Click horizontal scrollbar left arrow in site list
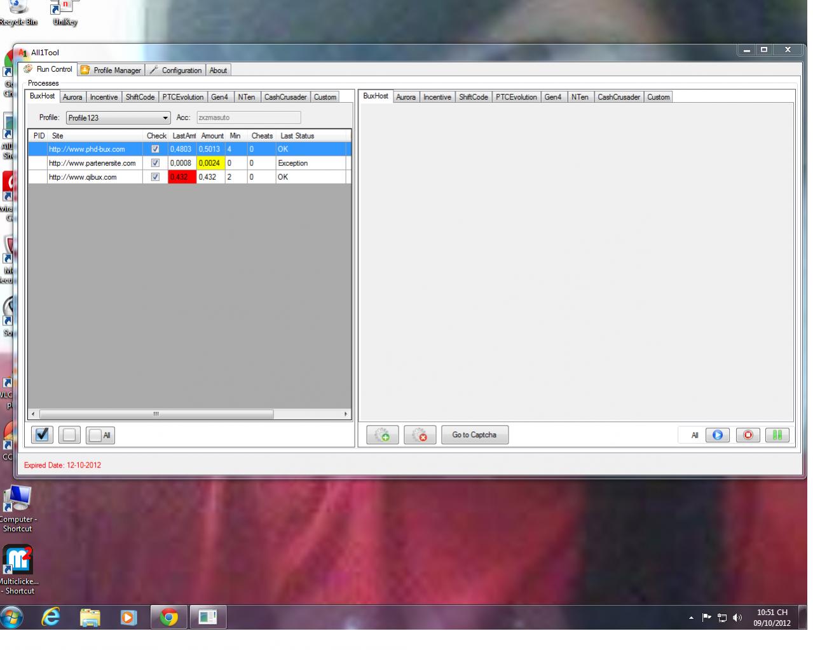 [x=34, y=414]
